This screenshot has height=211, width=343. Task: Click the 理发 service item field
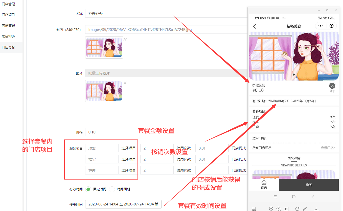tap(102, 148)
